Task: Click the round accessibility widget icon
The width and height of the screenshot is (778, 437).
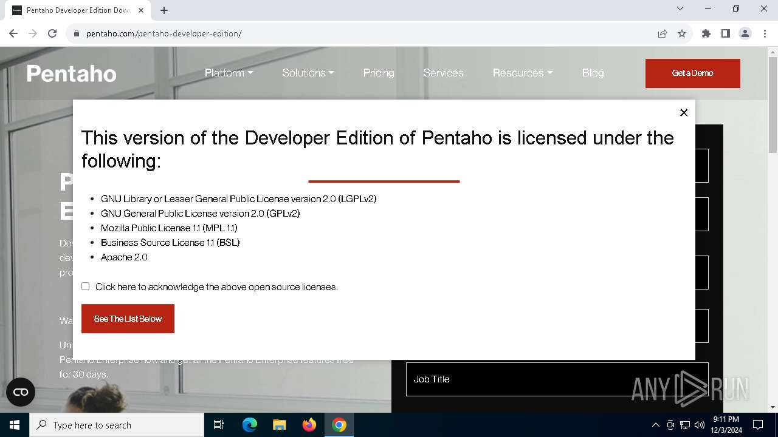Action: pos(21,392)
